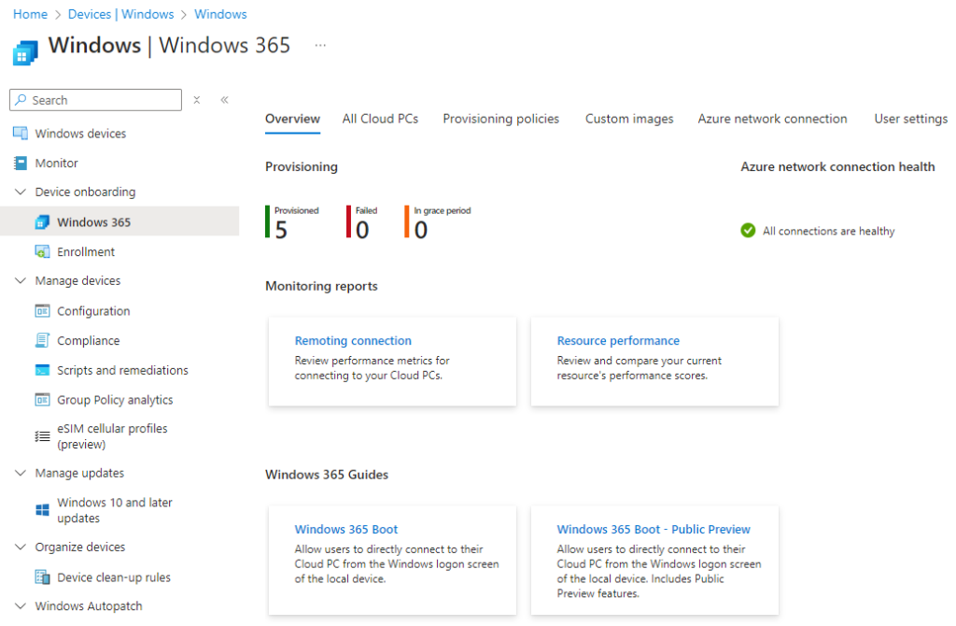Collapse the Manage updates section
The height and width of the screenshot is (626, 956).
pos(21,474)
